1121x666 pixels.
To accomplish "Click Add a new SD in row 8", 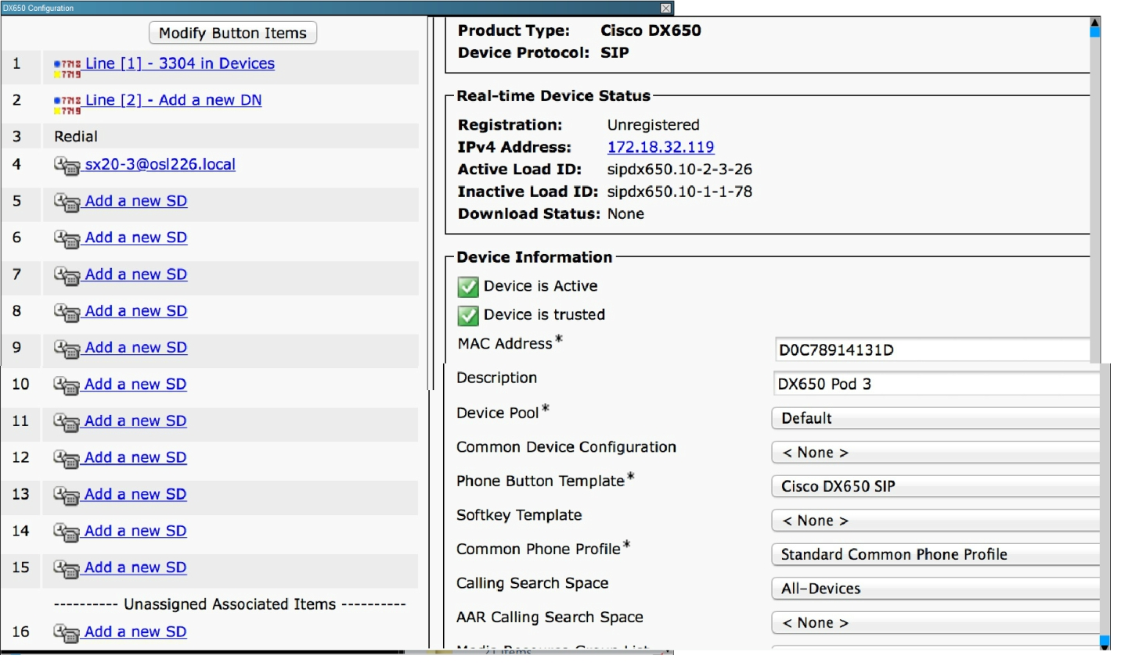I will pyautogui.click(x=136, y=311).
